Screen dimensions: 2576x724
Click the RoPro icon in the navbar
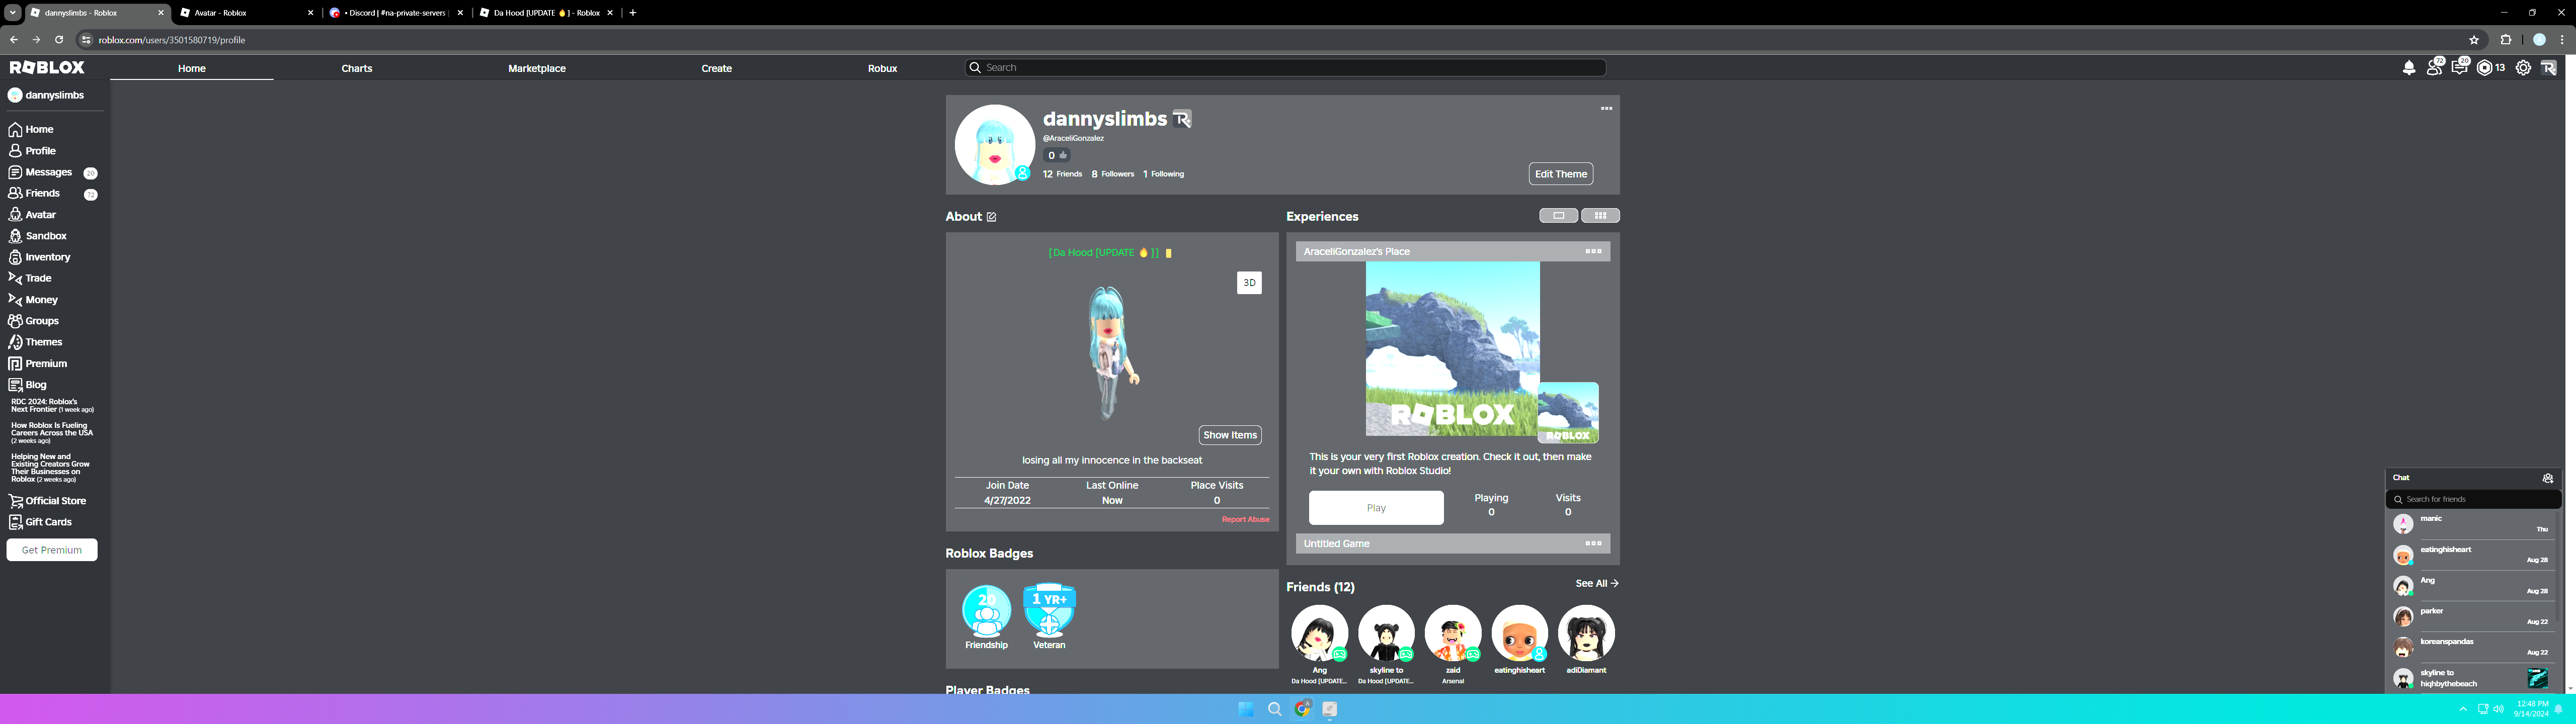[2548, 68]
